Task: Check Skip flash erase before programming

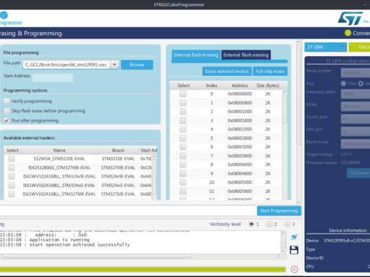Action: (7, 111)
